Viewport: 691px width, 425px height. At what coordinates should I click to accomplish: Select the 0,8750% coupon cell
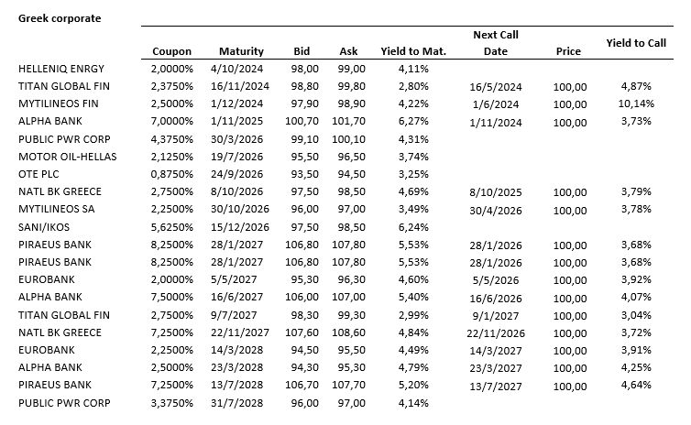171,173
